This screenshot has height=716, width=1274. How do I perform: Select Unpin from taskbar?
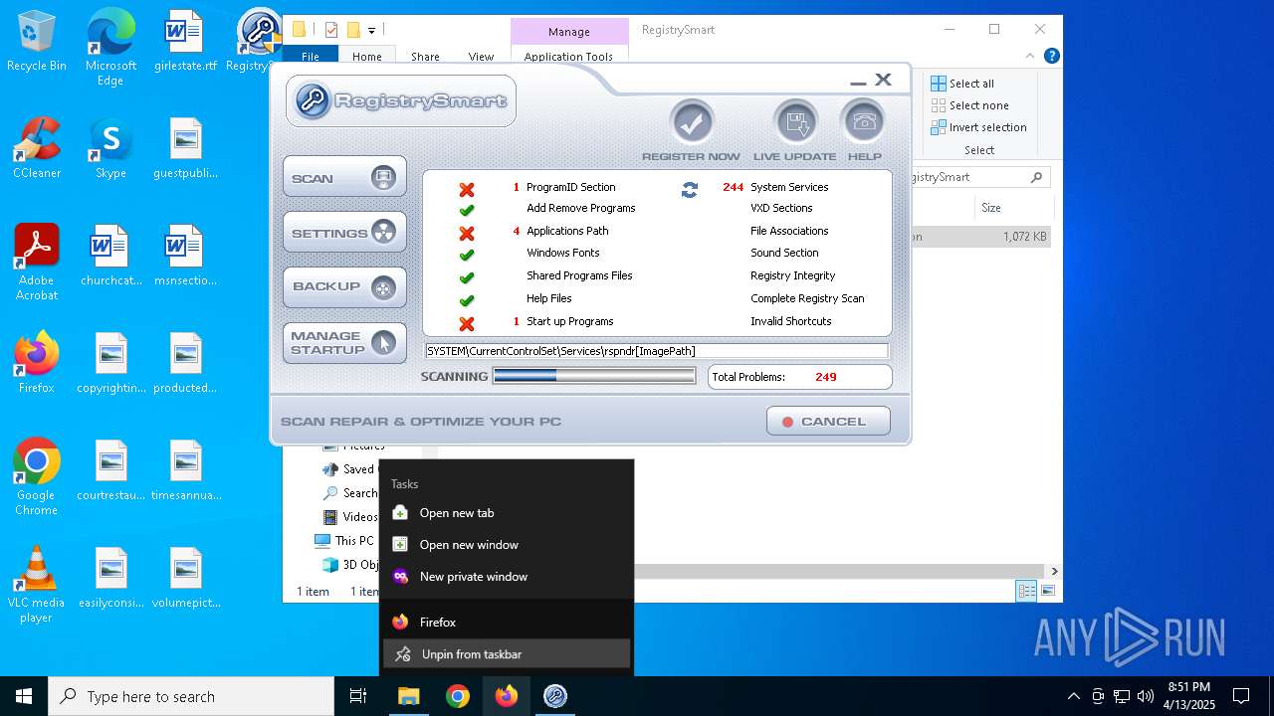click(x=507, y=654)
